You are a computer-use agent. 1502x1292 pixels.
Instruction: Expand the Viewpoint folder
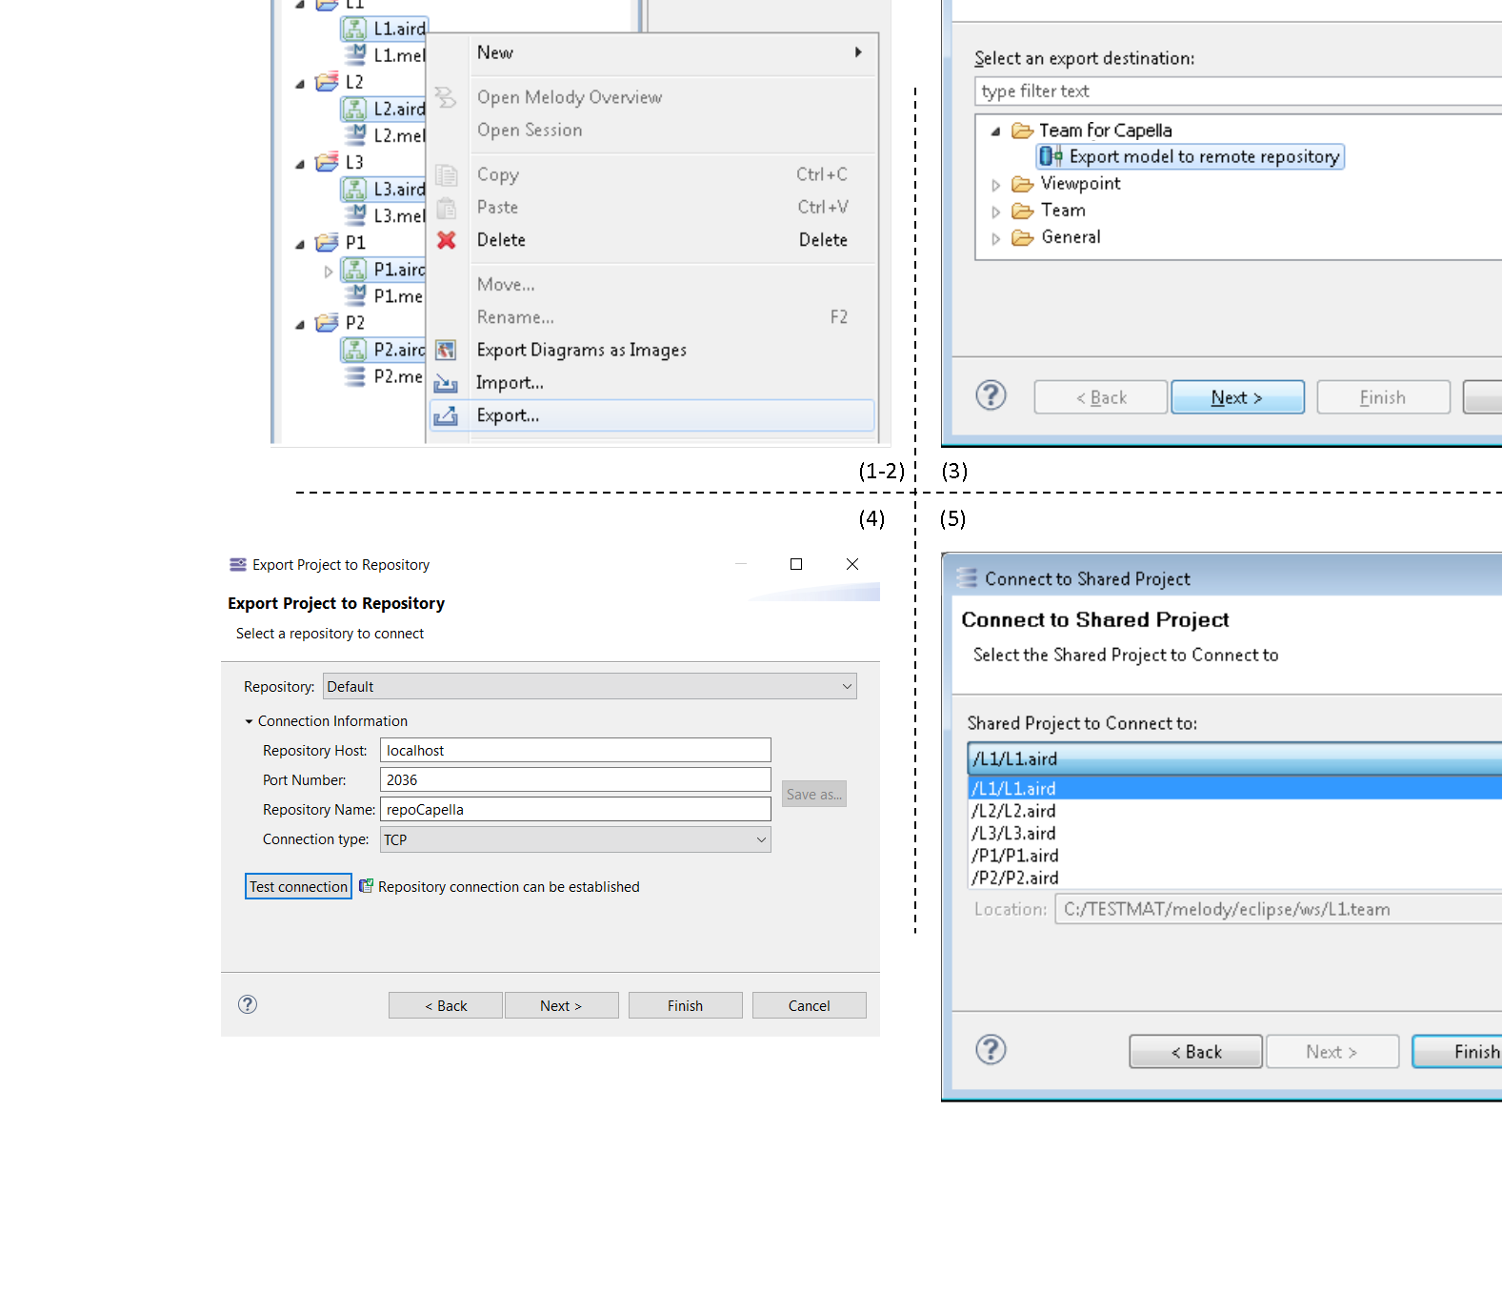point(996,185)
